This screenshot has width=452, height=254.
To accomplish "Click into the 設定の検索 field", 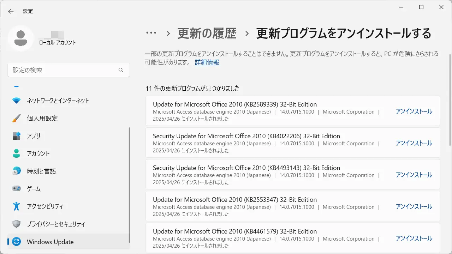I will [64, 70].
